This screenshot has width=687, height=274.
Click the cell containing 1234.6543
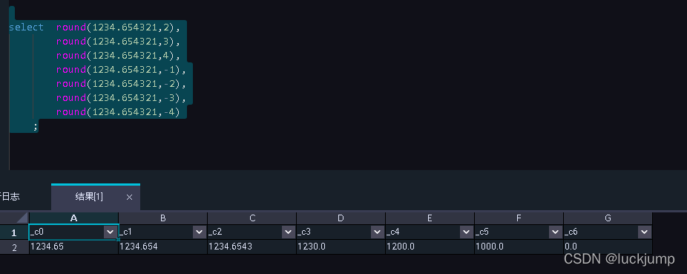point(252,247)
